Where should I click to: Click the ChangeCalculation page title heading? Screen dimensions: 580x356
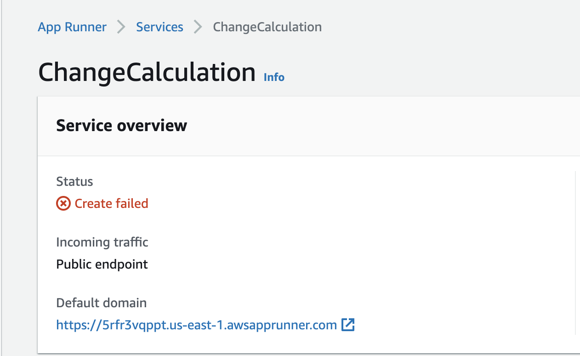point(146,72)
